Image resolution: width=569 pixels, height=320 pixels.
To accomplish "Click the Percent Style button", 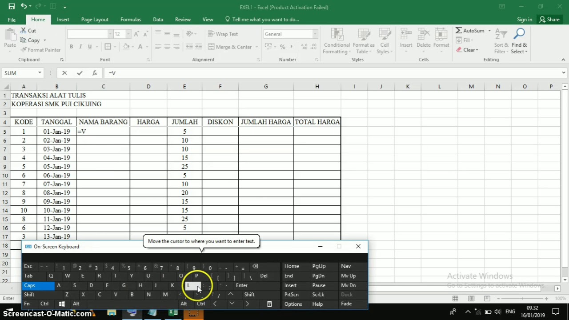I will (282, 47).
